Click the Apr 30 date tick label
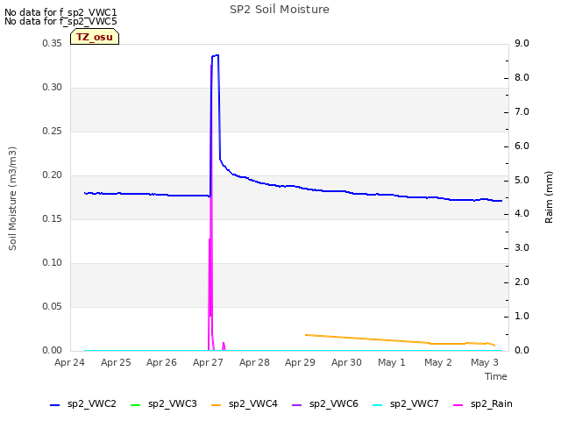The image size is (561, 421). point(347,362)
